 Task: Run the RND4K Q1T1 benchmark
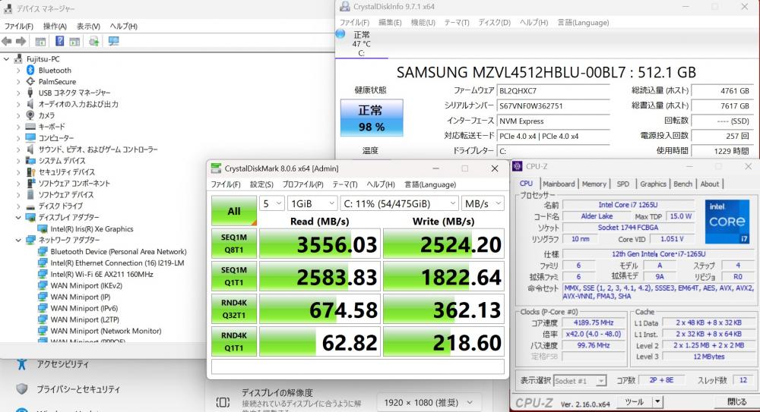(234, 341)
